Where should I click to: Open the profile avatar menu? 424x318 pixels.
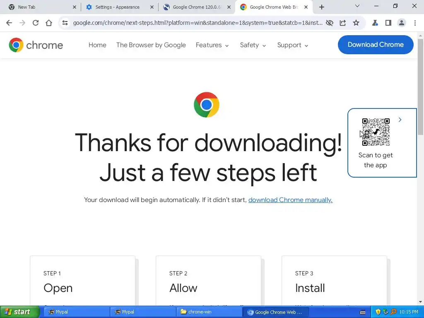402,23
